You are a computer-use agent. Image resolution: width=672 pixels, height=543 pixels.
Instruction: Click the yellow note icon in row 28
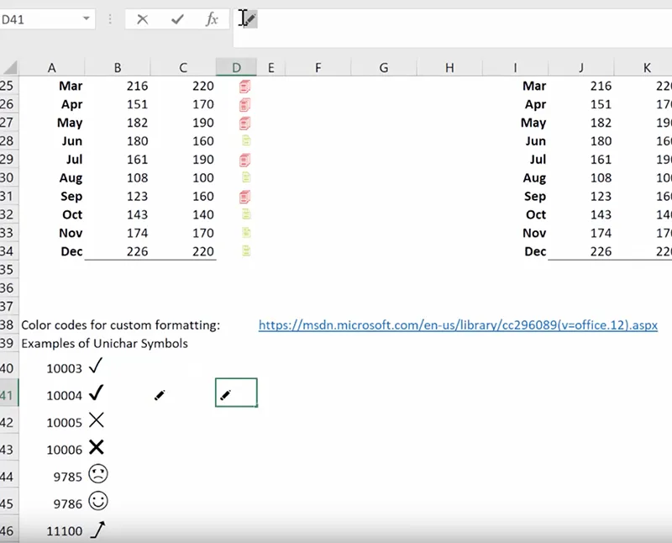pos(246,141)
